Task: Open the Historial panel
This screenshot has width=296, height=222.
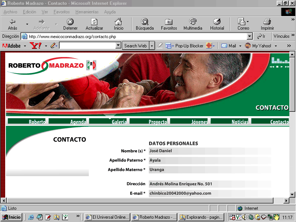Action: [217, 22]
